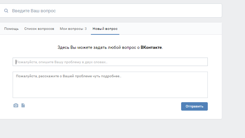Image resolution: width=245 pixels, height=138 pixels.
Task: Open the Помощь tab
Action: (11, 29)
